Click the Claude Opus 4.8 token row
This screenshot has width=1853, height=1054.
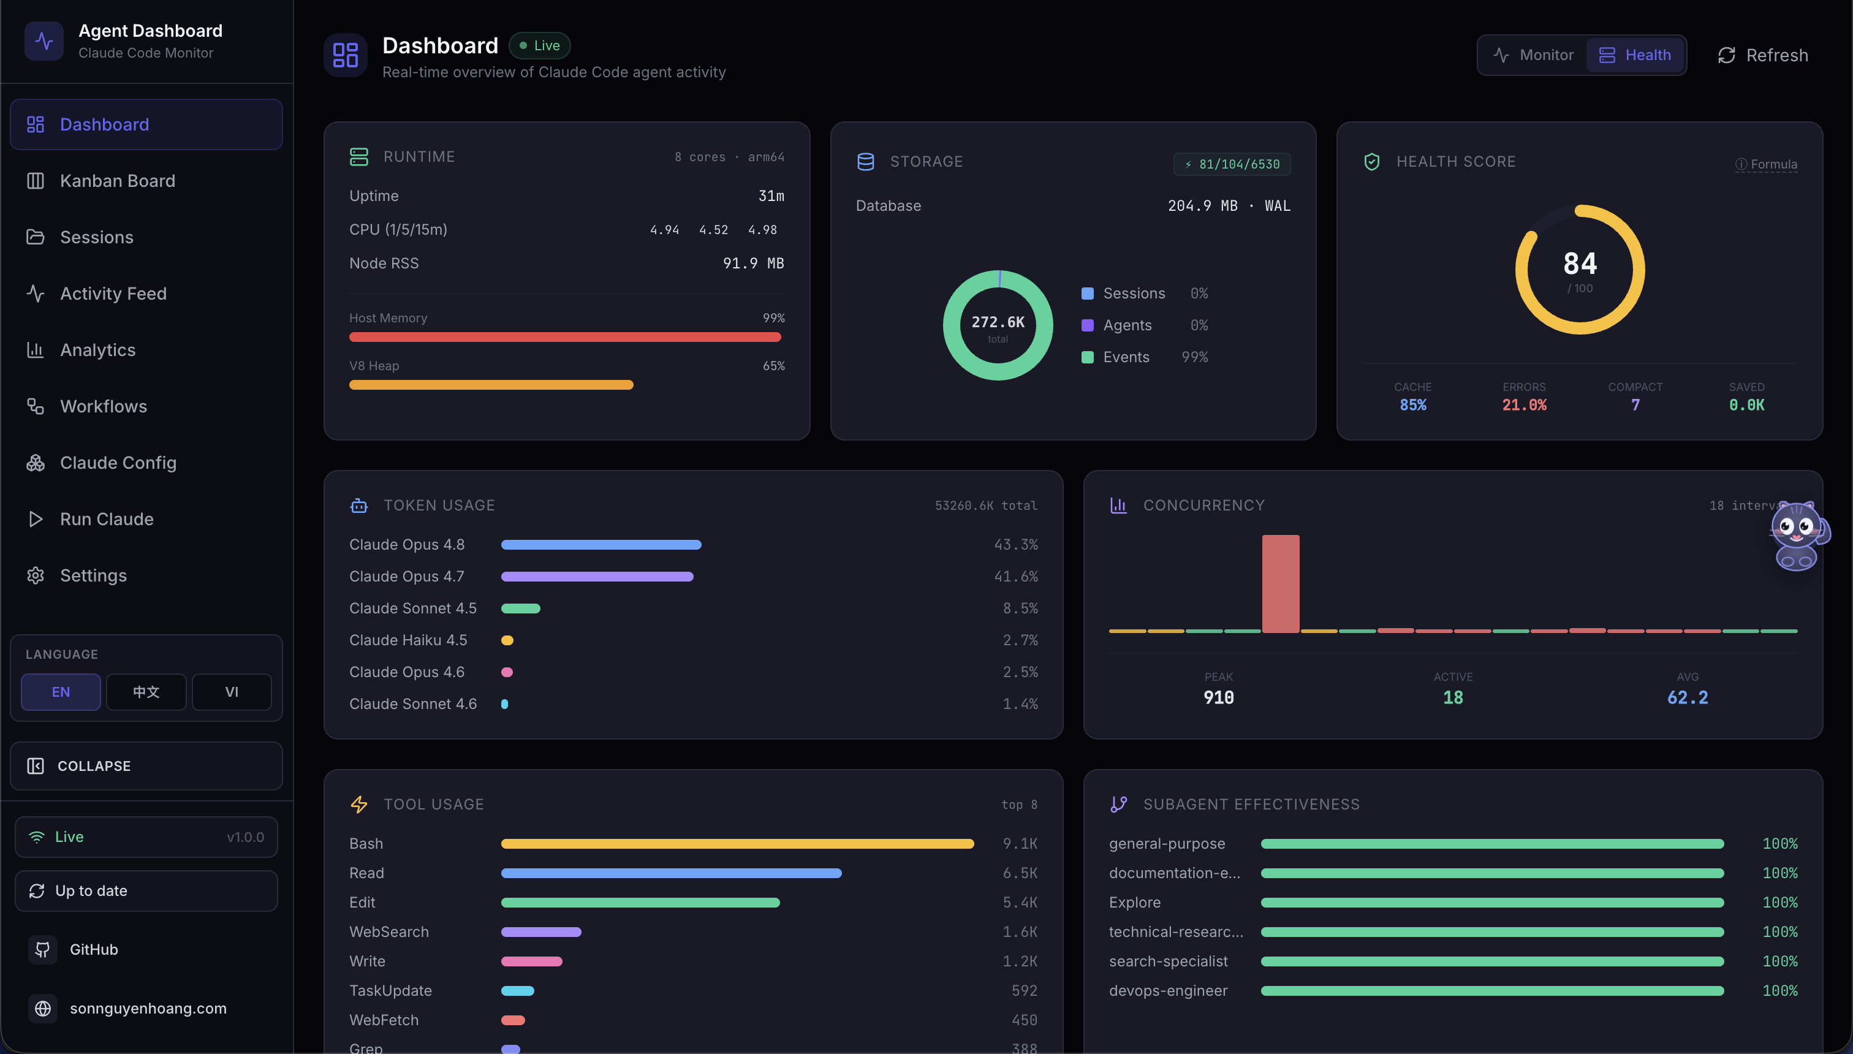click(692, 545)
